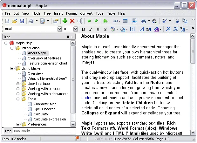The height and width of the screenshot is (143, 197).
Task: Pin the Tree panel with pushpin icon
Action: tap(68, 37)
